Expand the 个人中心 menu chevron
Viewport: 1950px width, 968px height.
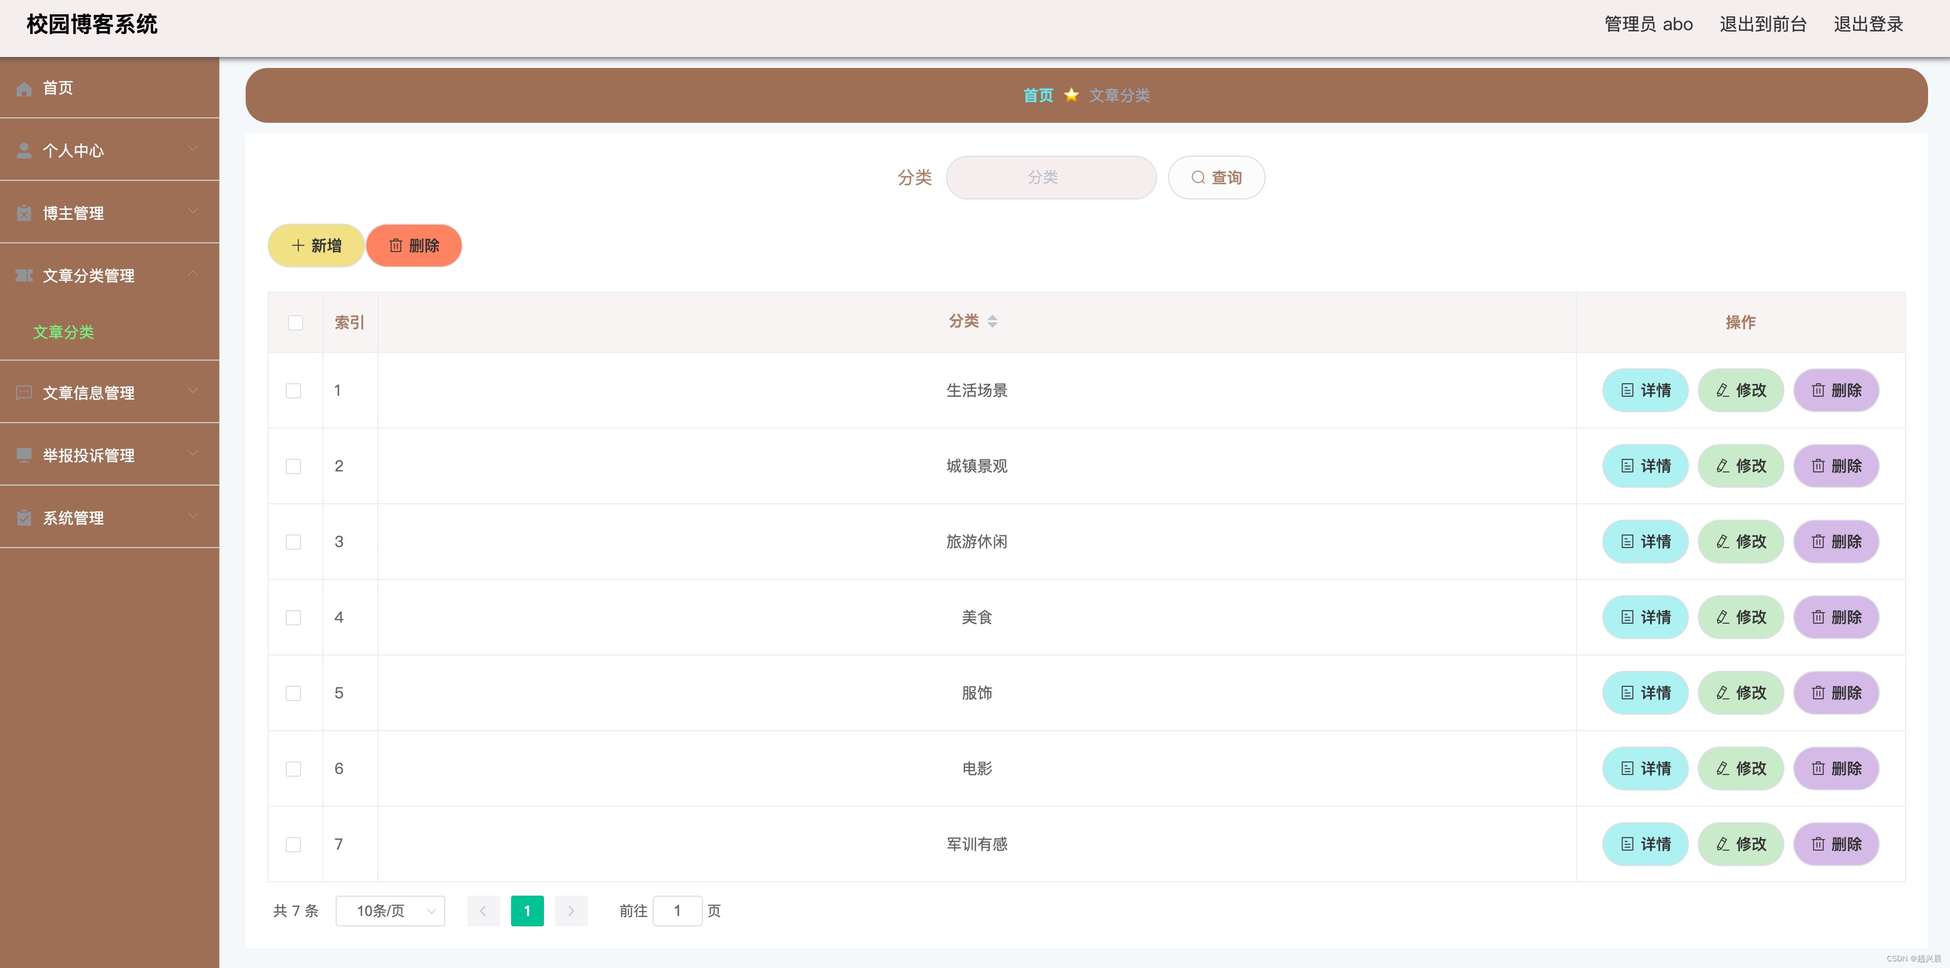(x=193, y=149)
